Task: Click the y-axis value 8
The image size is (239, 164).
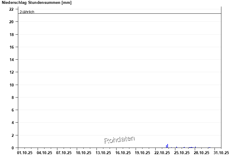Action: tap(13, 98)
